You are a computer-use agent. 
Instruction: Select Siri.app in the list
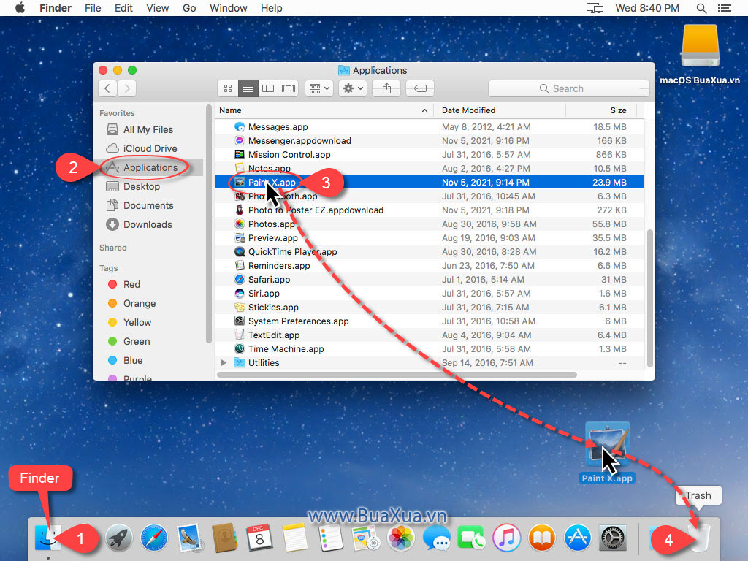[430, 294]
